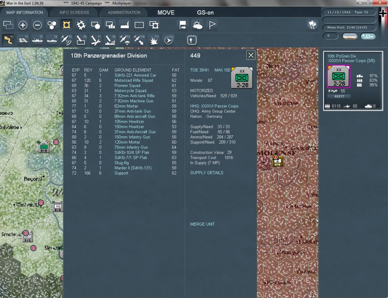388x298 pixels.
Task: Select the F1 move mode icon
Action: [8, 40]
